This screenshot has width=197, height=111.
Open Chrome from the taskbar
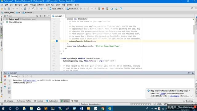103,108
